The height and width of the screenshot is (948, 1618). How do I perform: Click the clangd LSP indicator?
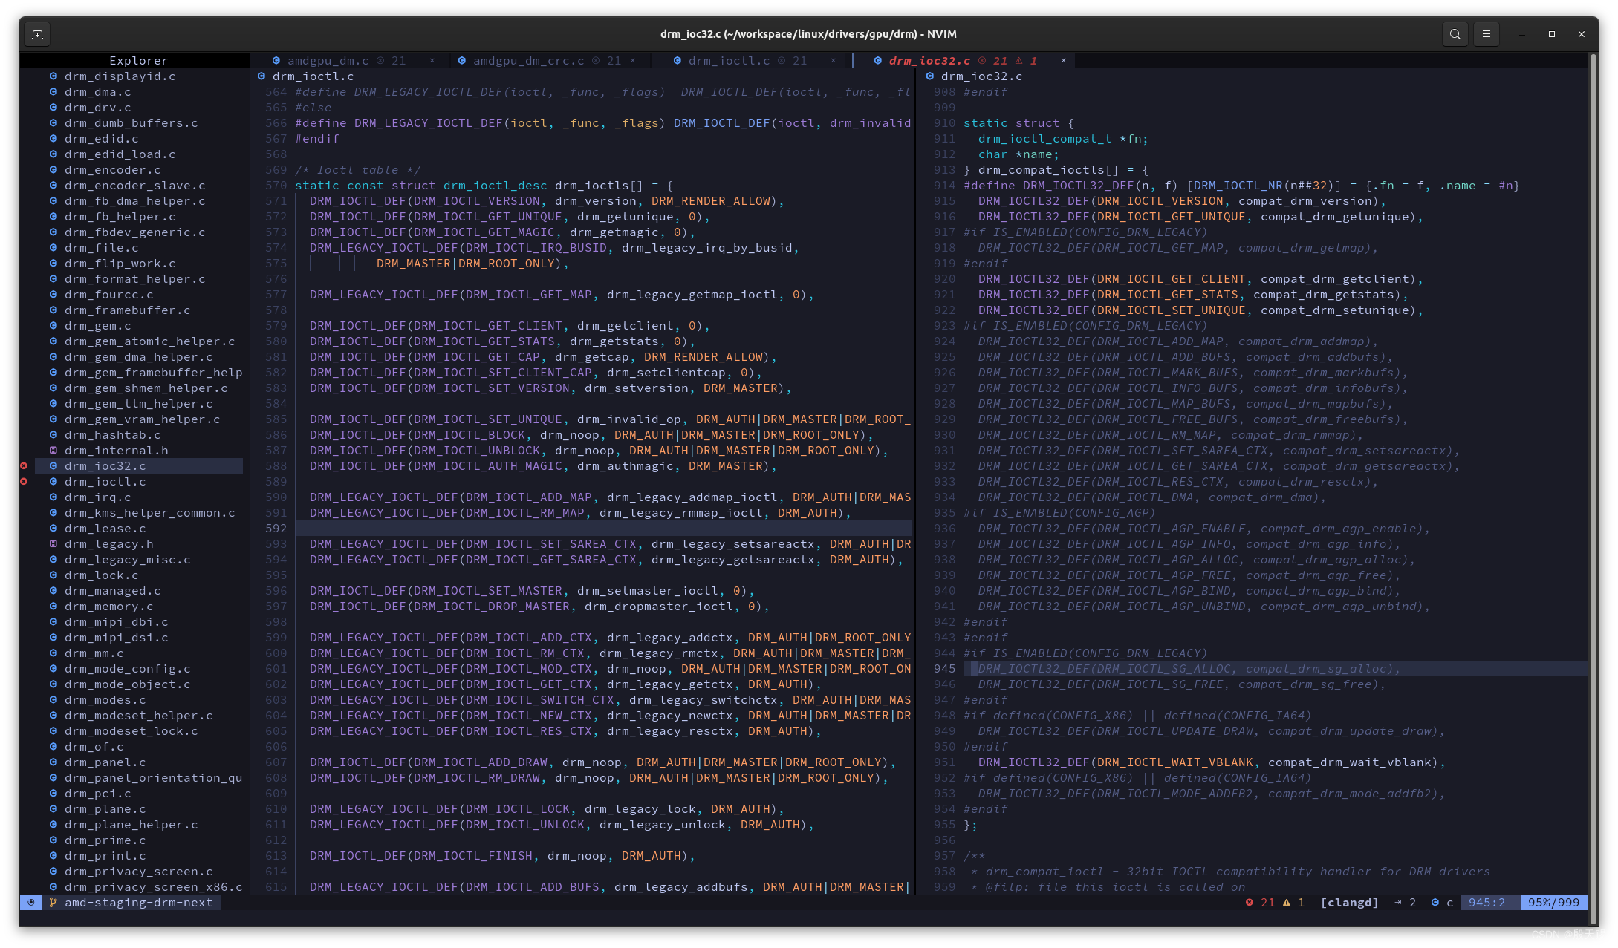tap(1349, 903)
